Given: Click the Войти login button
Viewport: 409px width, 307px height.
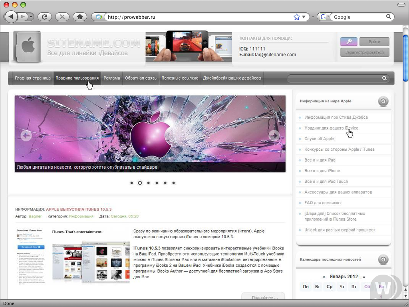Looking at the screenshot, I should point(374,42).
